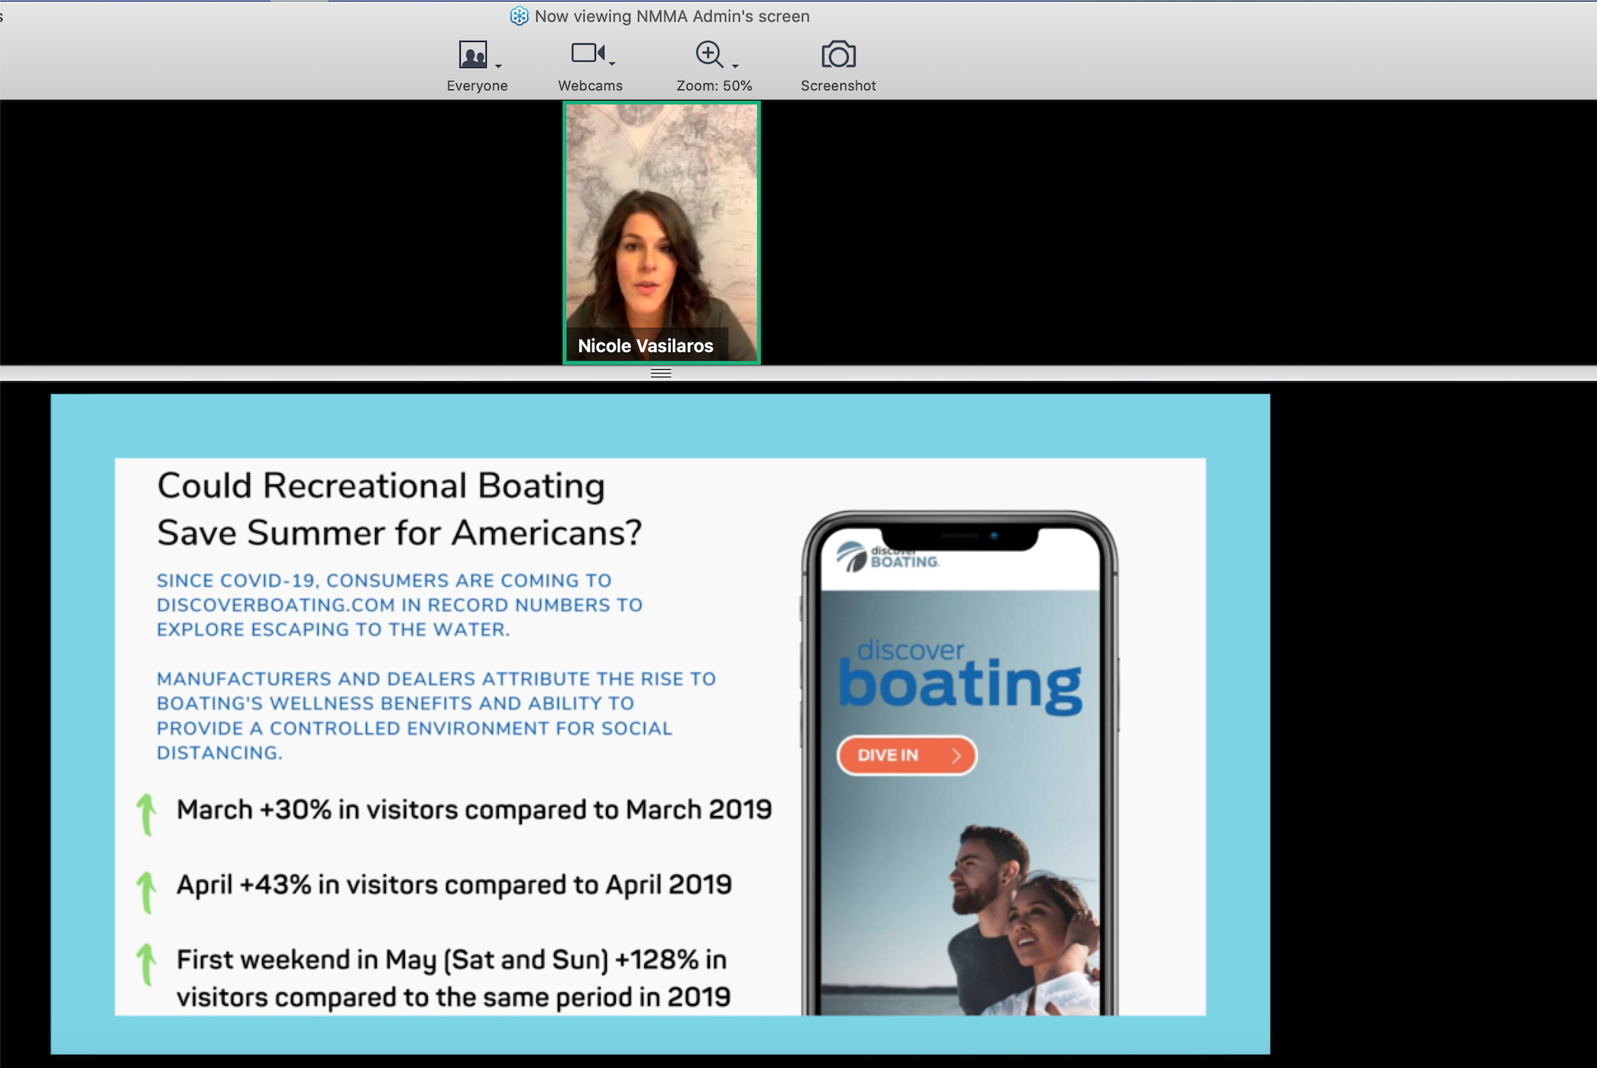Click the small Discover Boating logo atop the phone screen

tap(888, 556)
